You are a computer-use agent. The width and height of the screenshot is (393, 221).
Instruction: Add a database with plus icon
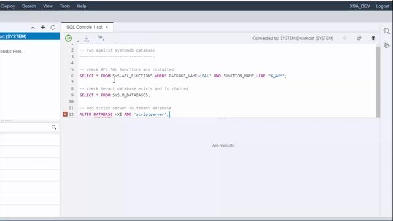click(43, 27)
